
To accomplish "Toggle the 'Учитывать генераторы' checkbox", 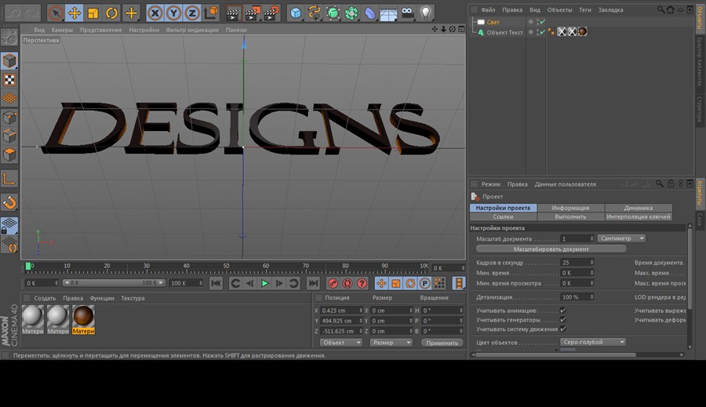I will tap(563, 320).
